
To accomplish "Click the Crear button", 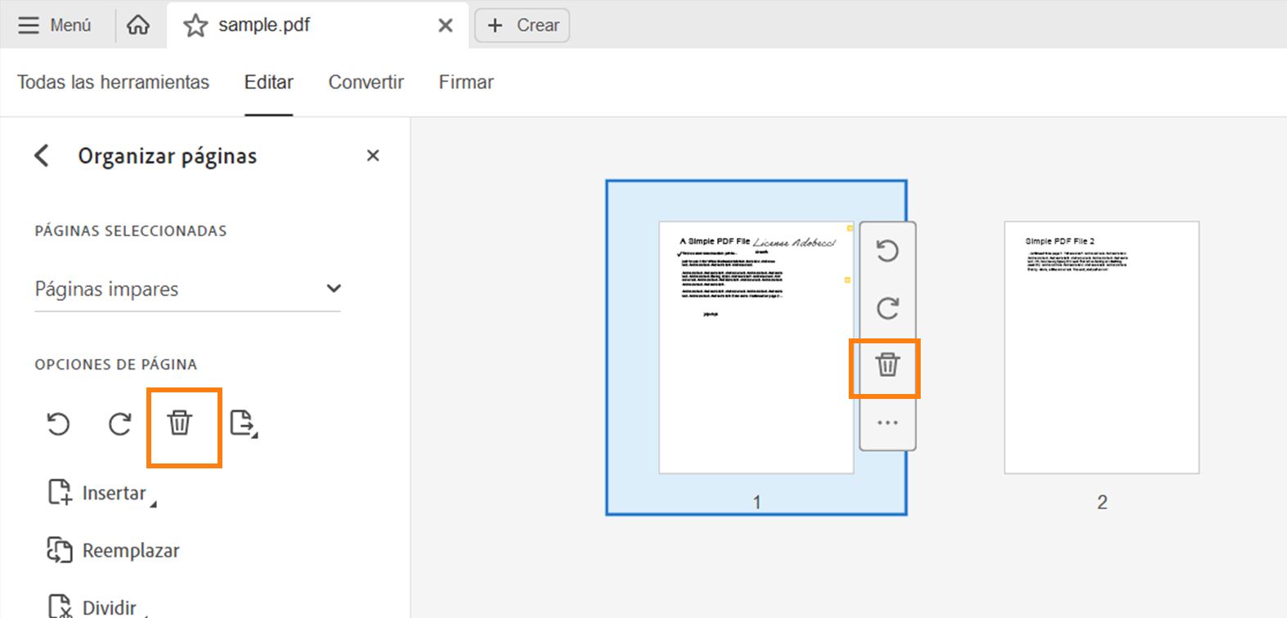I will tap(522, 25).
